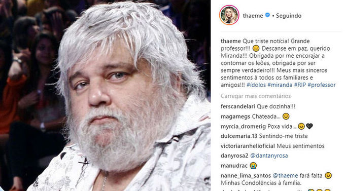Image resolution: width=345 pixels, height=191 pixels.
Task: View commenter ferscandelari's profile
Action: point(238,106)
